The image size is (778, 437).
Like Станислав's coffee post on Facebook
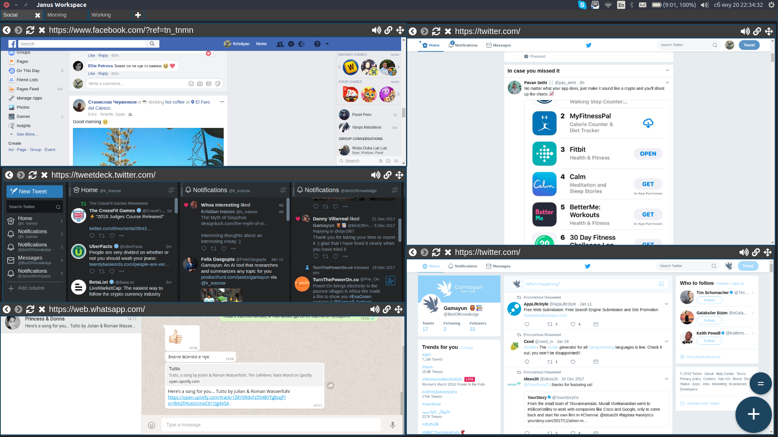pos(92,74)
